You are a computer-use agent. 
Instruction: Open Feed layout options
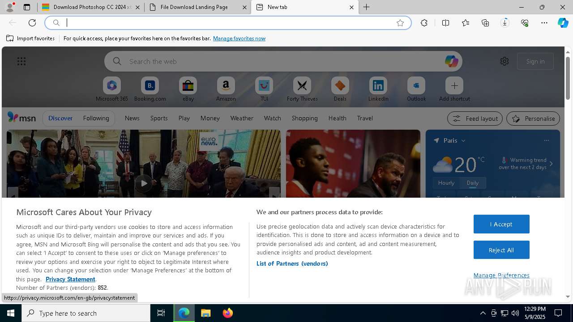coord(475,119)
